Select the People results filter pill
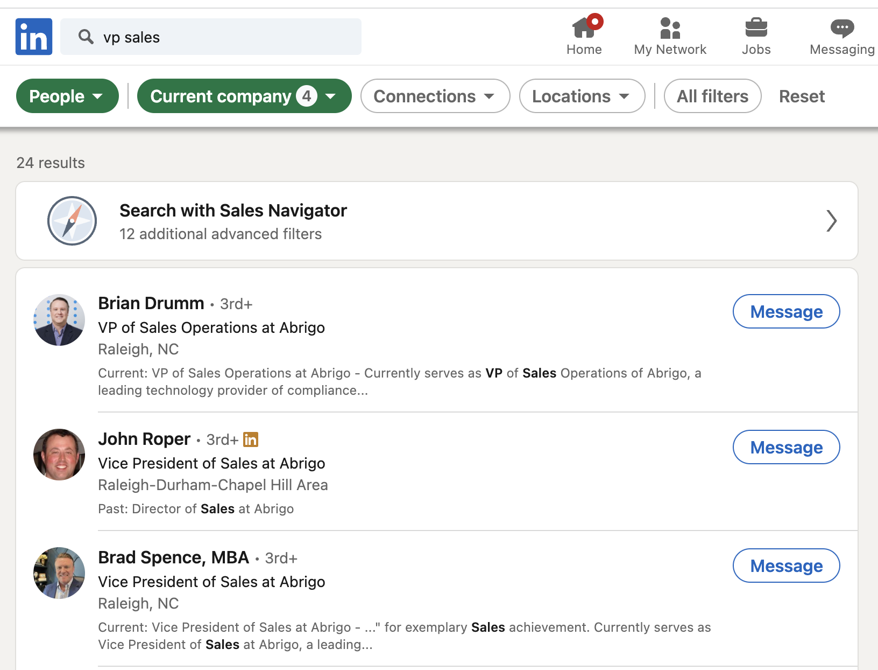Image resolution: width=878 pixels, height=670 pixels. click(x=67, y=96)
